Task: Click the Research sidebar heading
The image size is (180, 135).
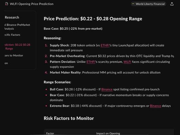Action: point(12,18)
